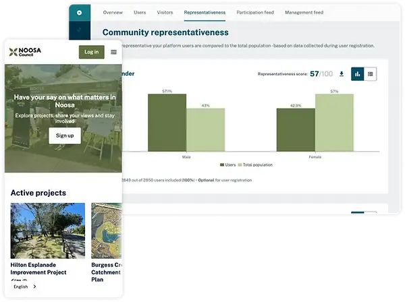The height and width of the screenshot is (302, 405).
Task: Expand the English language selector
Action: [25, 286]
